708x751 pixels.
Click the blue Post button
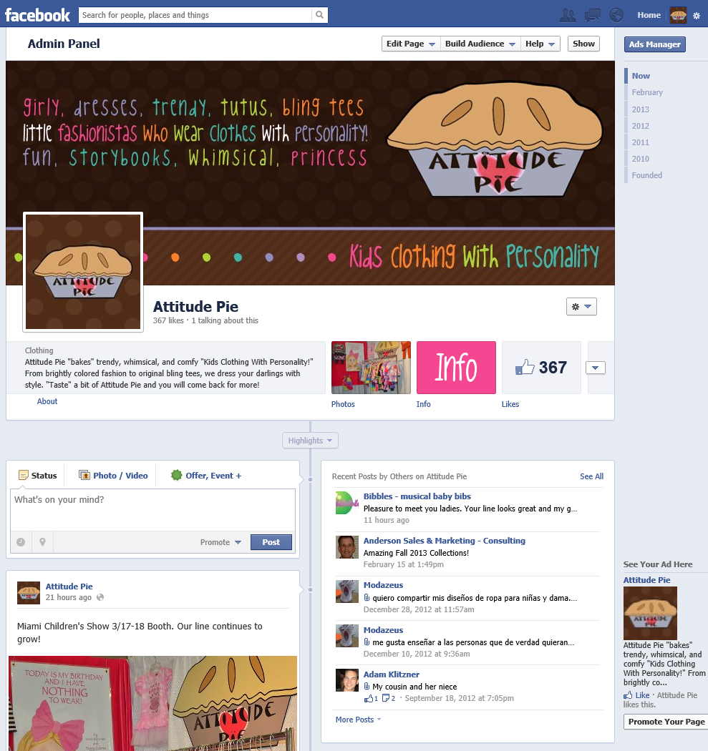(x=271, y=542)
